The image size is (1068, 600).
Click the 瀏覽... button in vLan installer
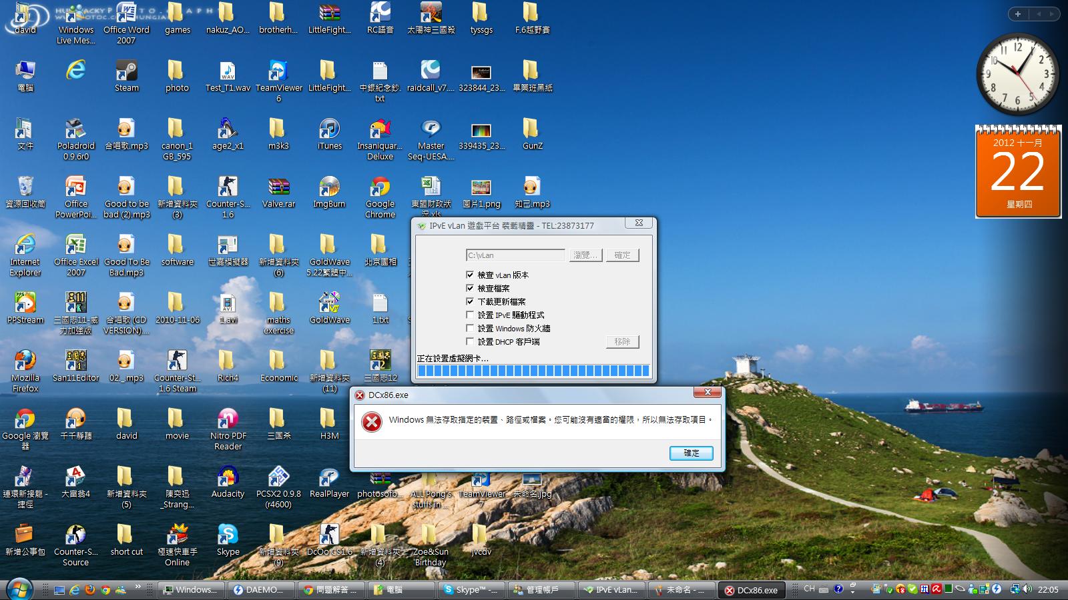[x=585, y=255]
